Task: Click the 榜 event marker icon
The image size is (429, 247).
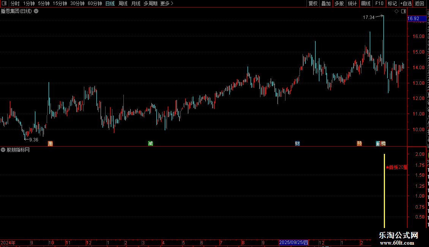Action: tap(383, 144)
